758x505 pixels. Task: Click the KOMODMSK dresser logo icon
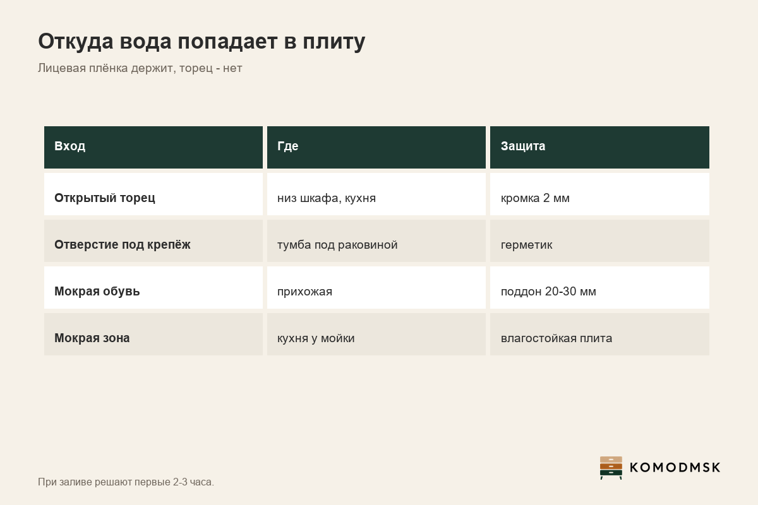point(611,468)
